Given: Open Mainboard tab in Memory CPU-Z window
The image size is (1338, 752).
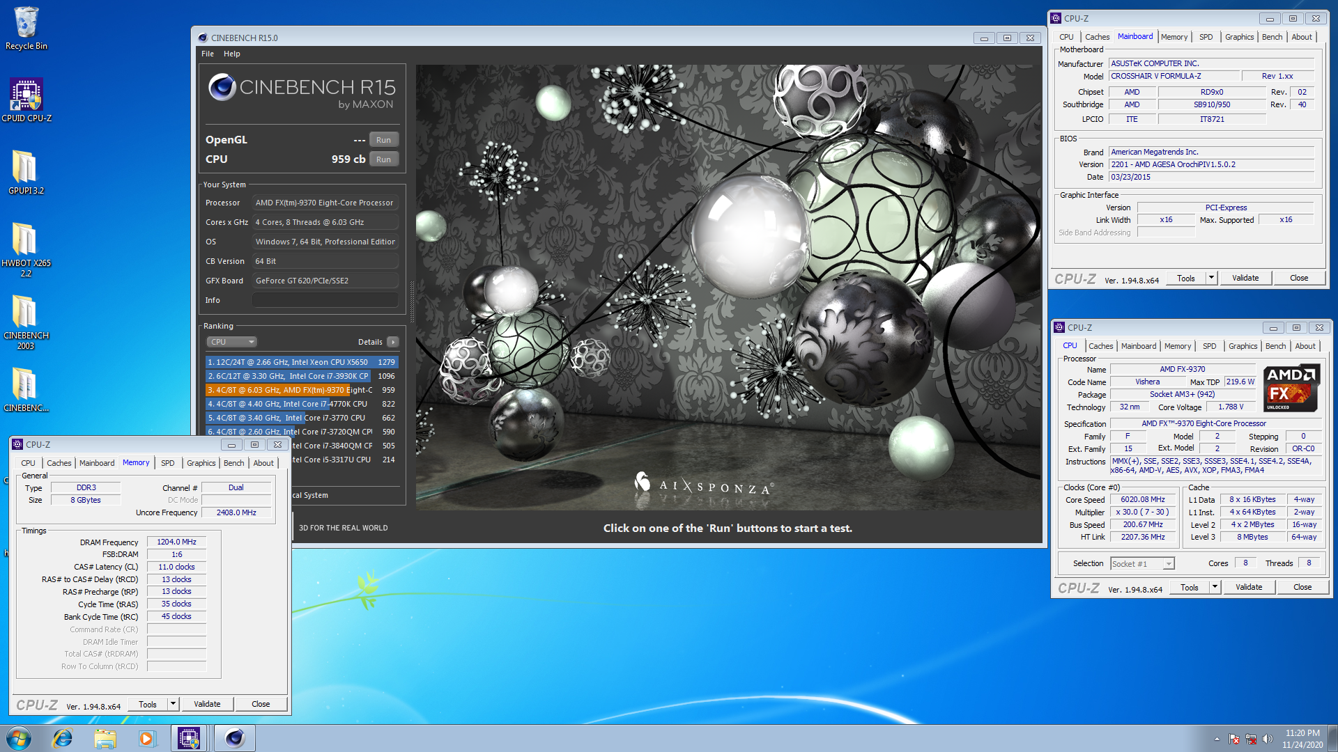Looking at the screenshot, I should point(97,463).
